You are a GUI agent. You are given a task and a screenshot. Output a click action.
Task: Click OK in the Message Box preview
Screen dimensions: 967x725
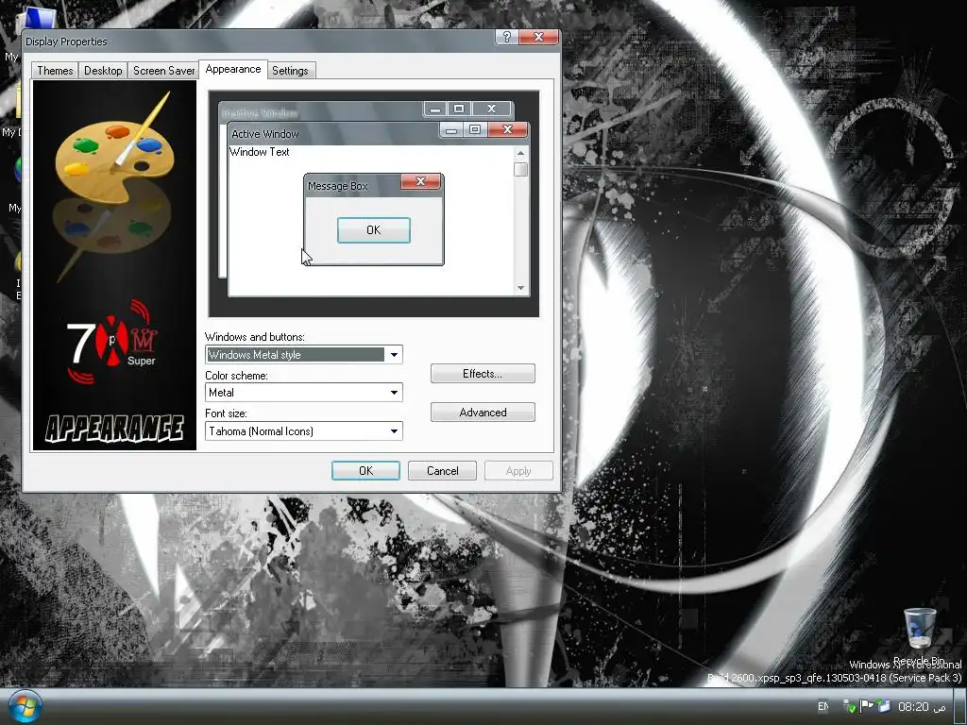(x=374, y=230)
